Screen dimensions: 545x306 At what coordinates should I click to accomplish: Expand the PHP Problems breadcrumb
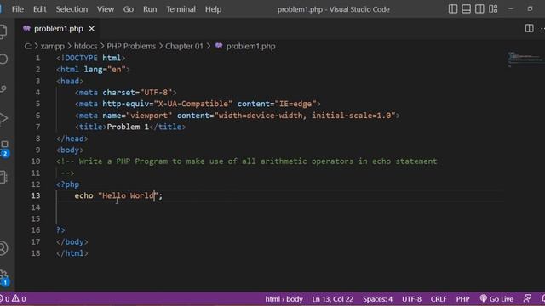coord(131,46)
